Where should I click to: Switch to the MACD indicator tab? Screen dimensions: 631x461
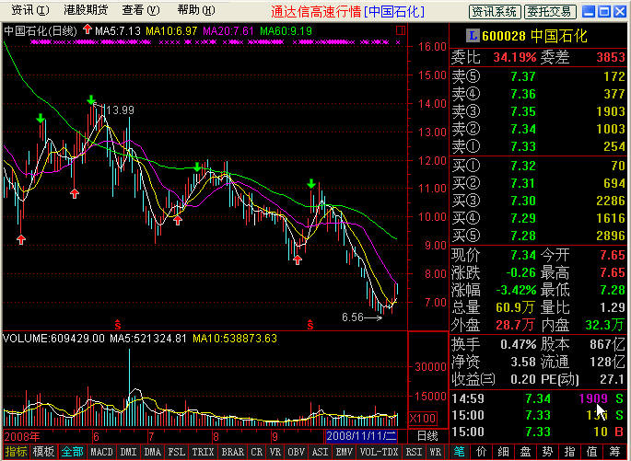click(x=101, y=452)
